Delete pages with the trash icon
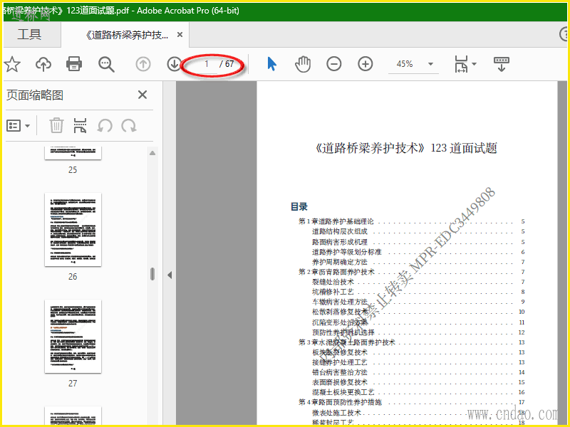 pos(56,126)
